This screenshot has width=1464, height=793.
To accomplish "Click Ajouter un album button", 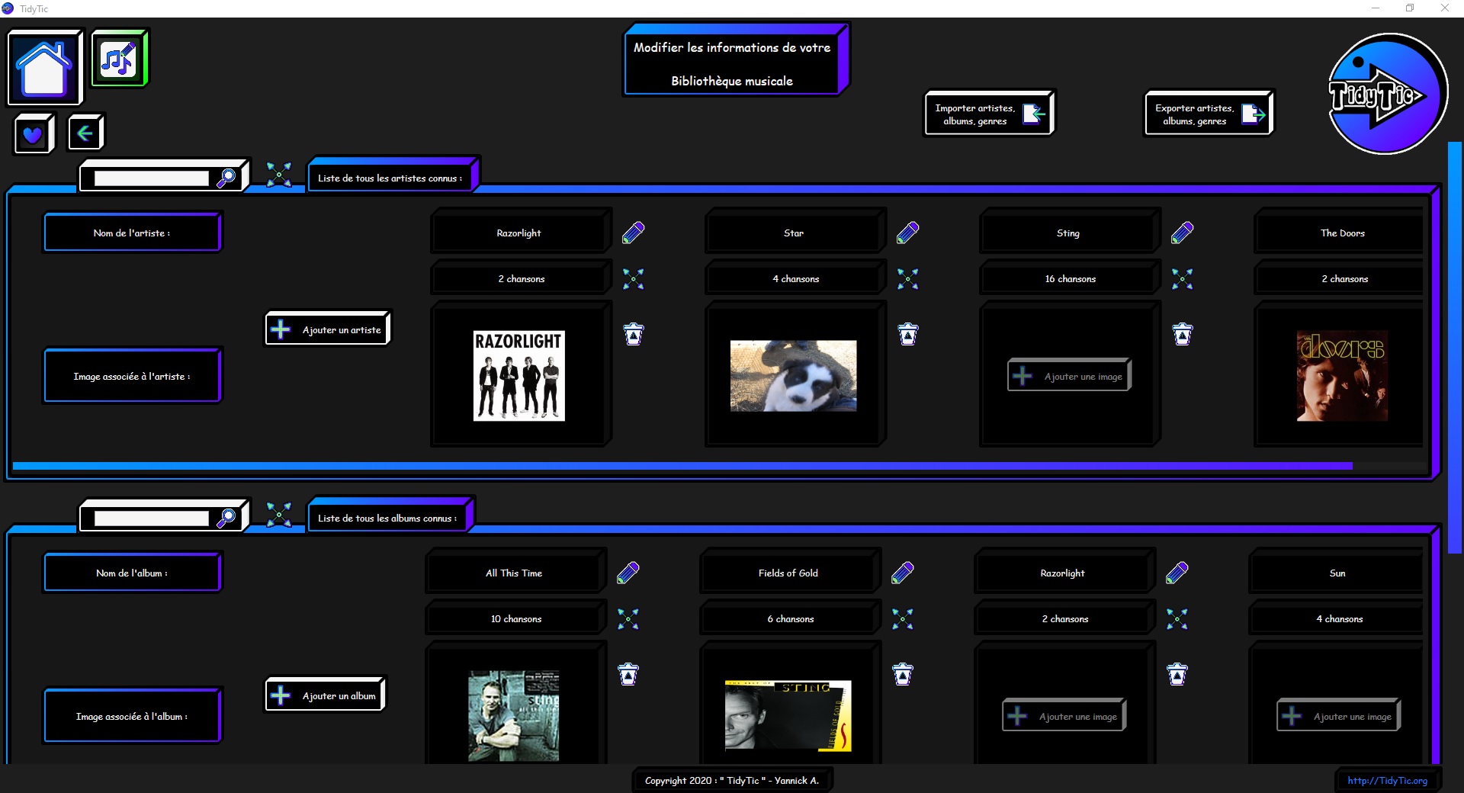I will (326, 695).
